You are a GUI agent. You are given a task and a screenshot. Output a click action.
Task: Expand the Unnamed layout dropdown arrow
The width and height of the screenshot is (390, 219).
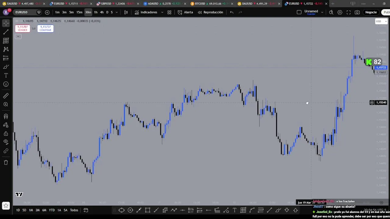(322, 12)
